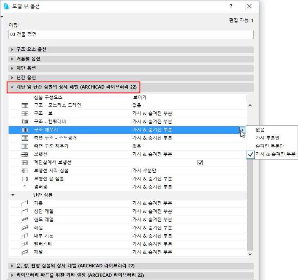This screenshot has width=298, height=280.
Task: Toggle the 계단참에서 보행선 checkbox
Action: tap(200, 163)
